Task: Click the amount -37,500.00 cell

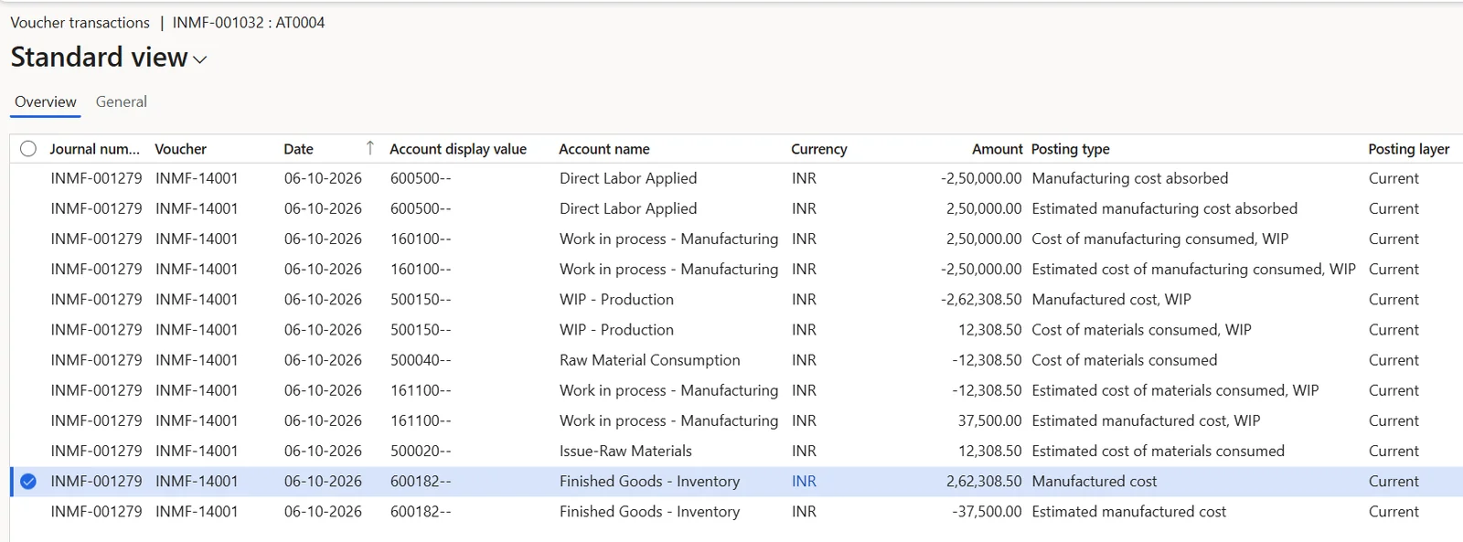Action: tap(988, 512)
